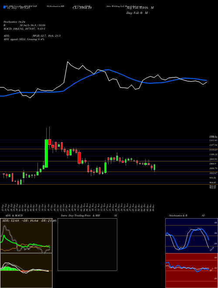Click the peak of the white price line

68,62
